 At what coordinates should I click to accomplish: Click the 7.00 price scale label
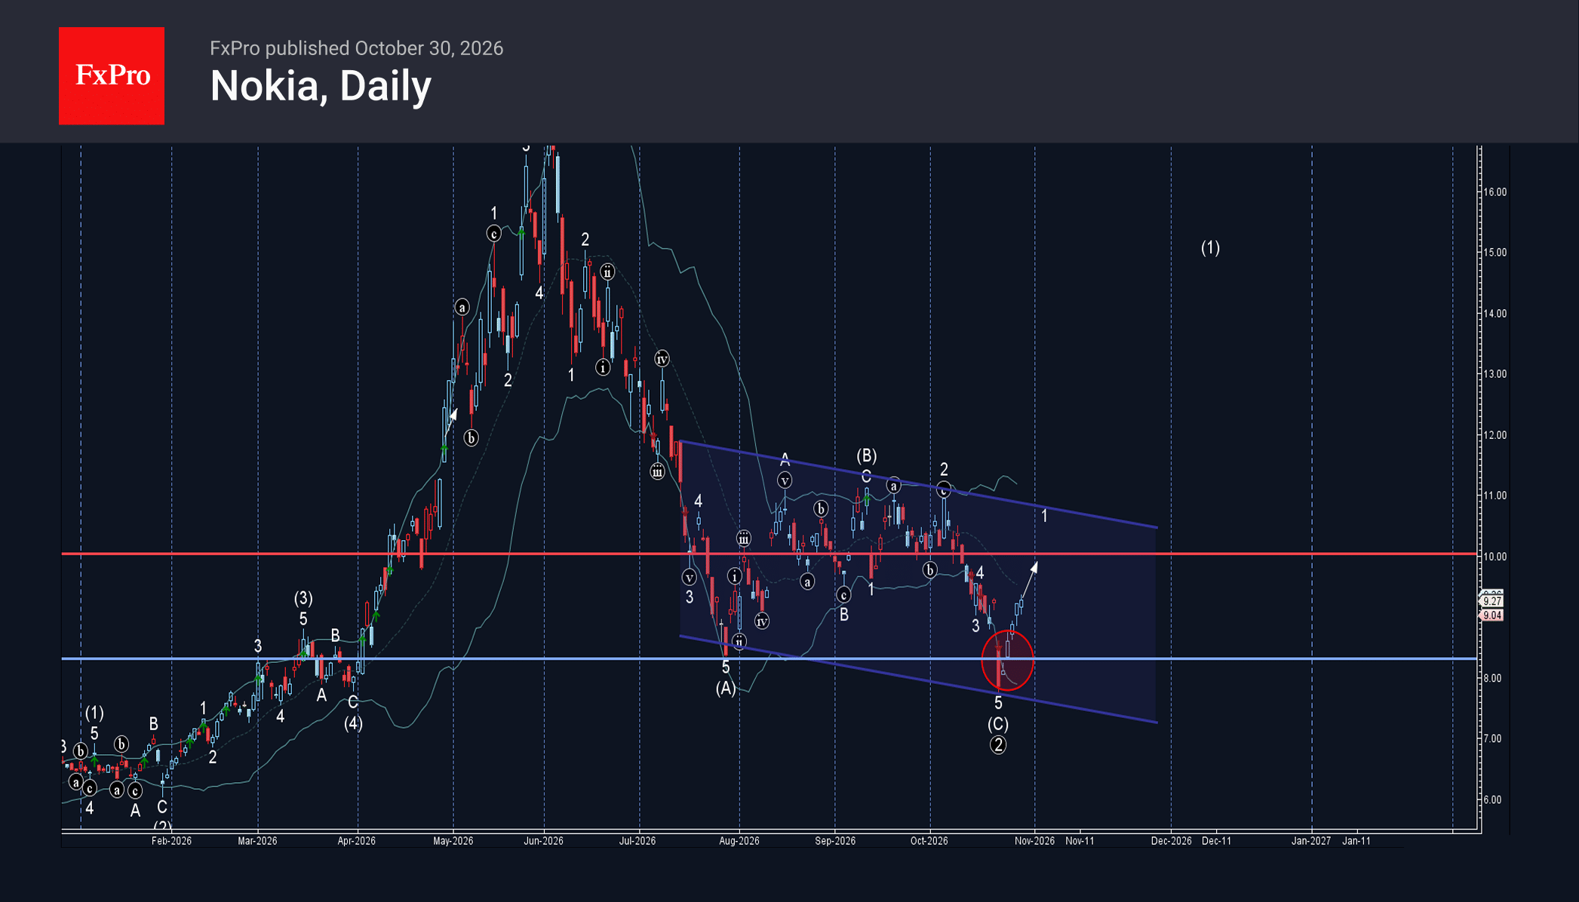click(1492, 738)
